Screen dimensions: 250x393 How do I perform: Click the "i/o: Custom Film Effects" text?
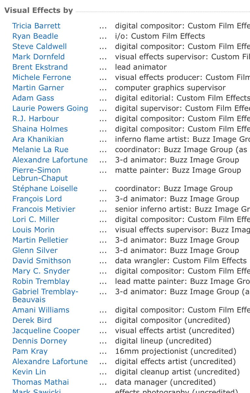click(160, 36)
